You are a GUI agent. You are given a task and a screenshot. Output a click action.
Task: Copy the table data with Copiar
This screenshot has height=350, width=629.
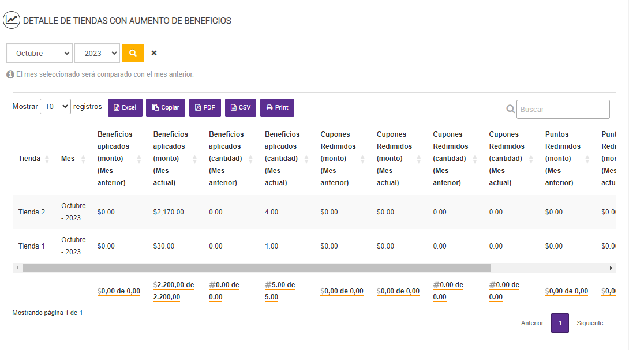point(166,108)
